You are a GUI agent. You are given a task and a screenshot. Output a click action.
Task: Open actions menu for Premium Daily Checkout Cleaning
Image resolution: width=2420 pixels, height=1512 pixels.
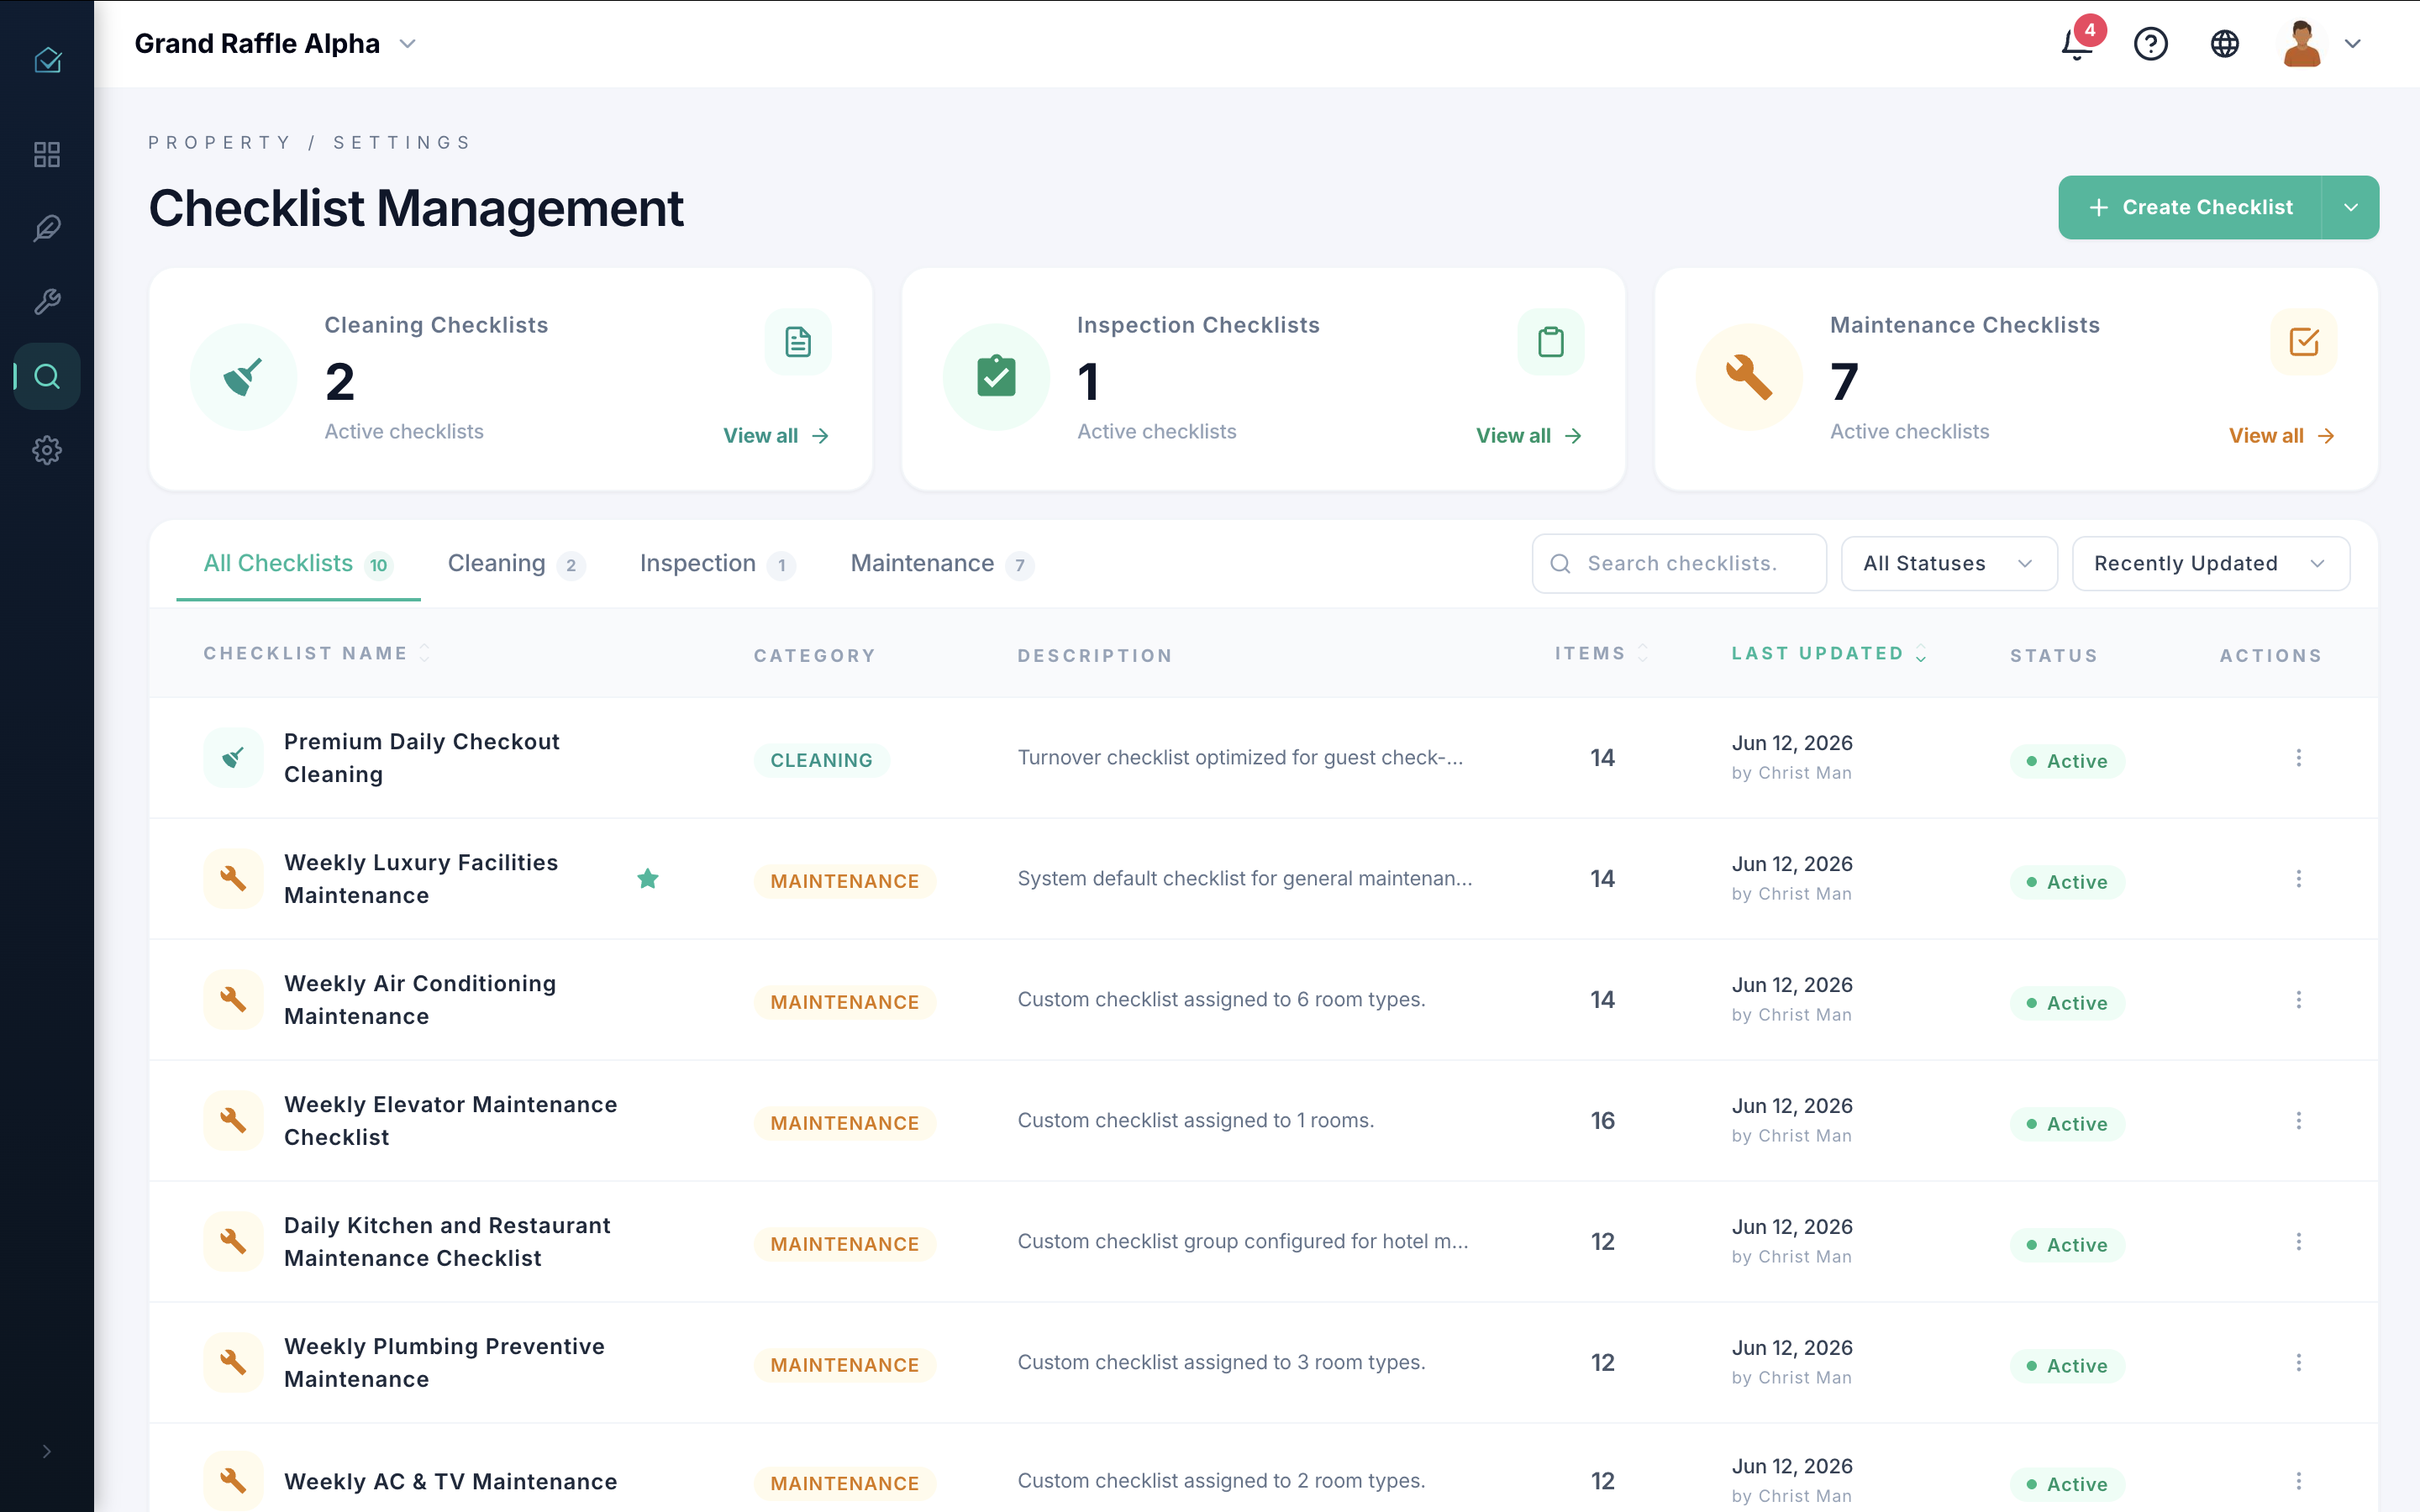(2298, 758)
